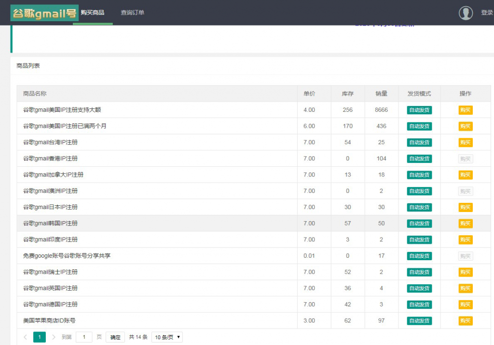Viewport: 494px width, 345px height.
Task: Open the 购买商品 tab
Action: pos(93,13)
